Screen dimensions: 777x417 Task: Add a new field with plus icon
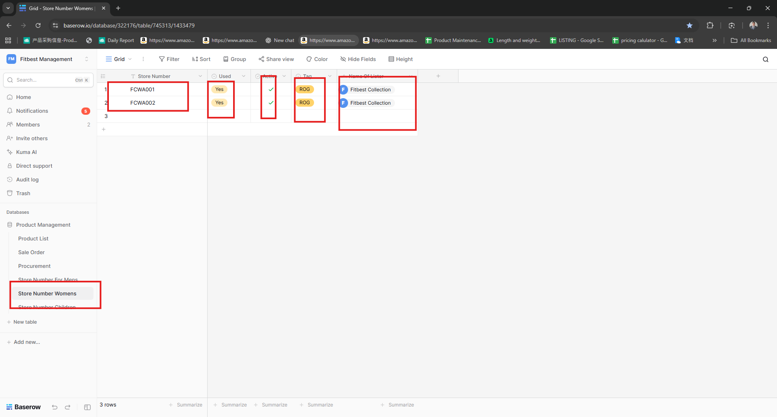438,76
